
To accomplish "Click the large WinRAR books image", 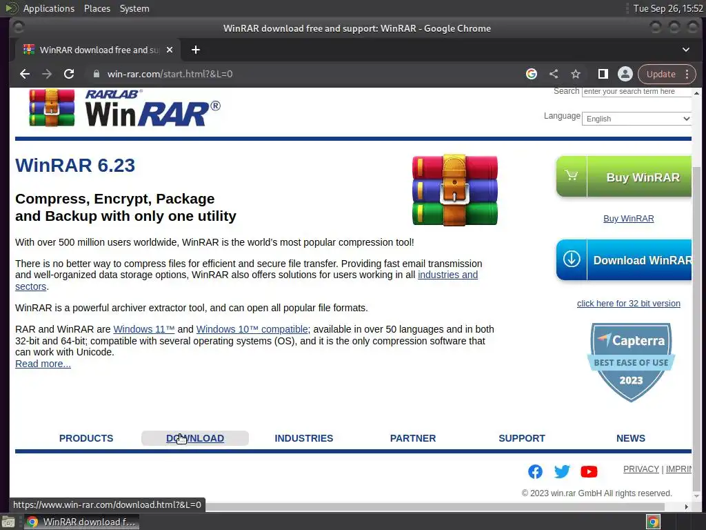I will pyautogui.click(x=455, y=190).
